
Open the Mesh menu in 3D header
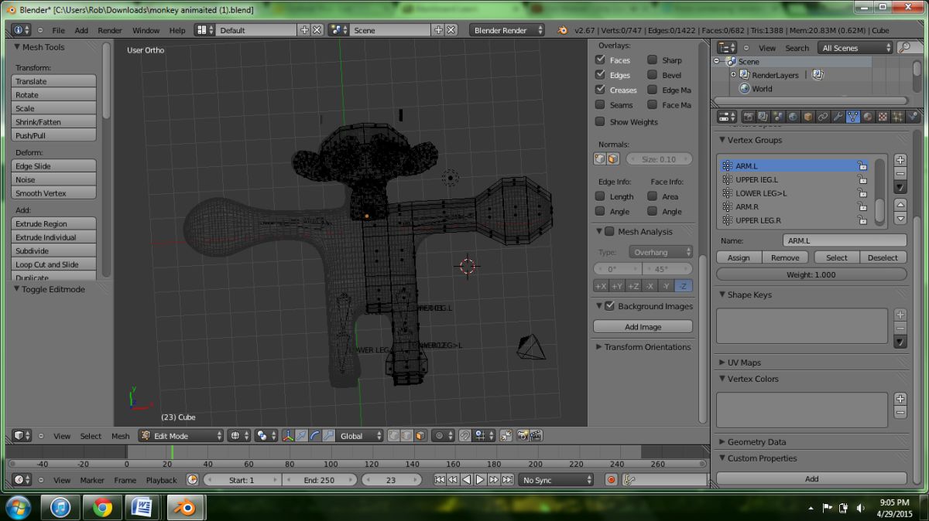point(121,436)
